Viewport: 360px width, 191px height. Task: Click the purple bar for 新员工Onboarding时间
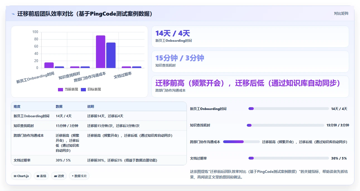(x=49, y=65)
